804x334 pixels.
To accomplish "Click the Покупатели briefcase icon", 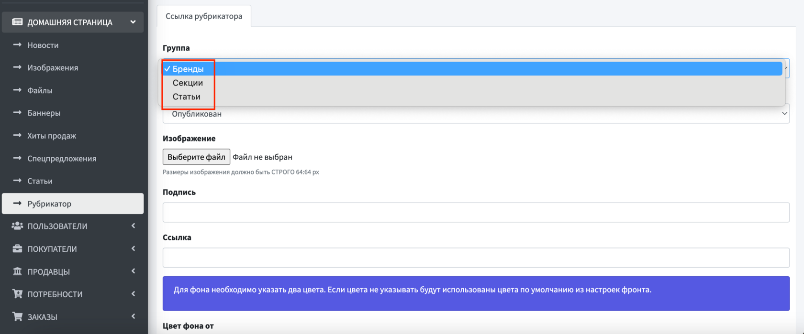I will pyautogui.click(x=17, y=248).
